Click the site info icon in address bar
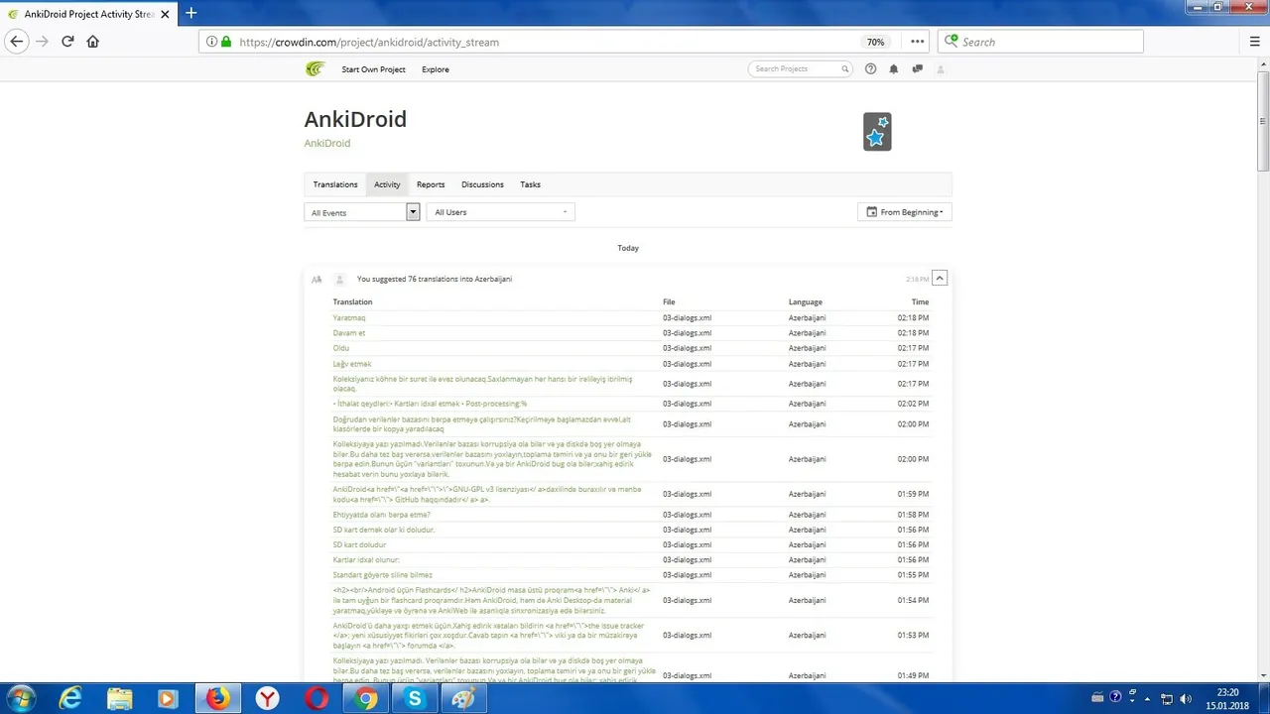The height and width of the screenshot is (714, 1270). pyautogui.click(x=211, y=42)
